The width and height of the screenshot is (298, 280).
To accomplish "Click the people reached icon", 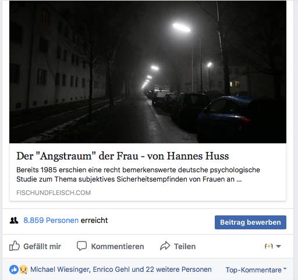I will click(14, 221).
